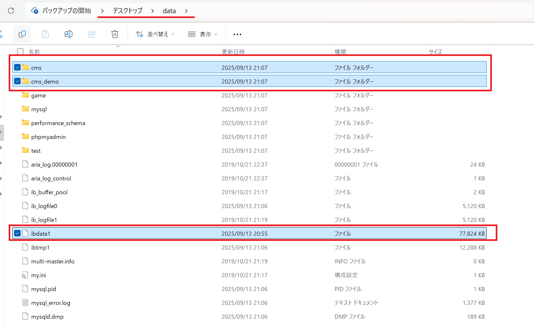The height and width of the screenshot is (329, 534).
Task: Click the Delete trash can icon
Action: pyautogui.click(x=115, y=34)
